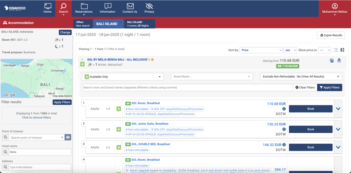Click Non-refundable tag on SOL, DOUBLE BED
The width and height of the screenshot is (351, 173).
[137, 150]
